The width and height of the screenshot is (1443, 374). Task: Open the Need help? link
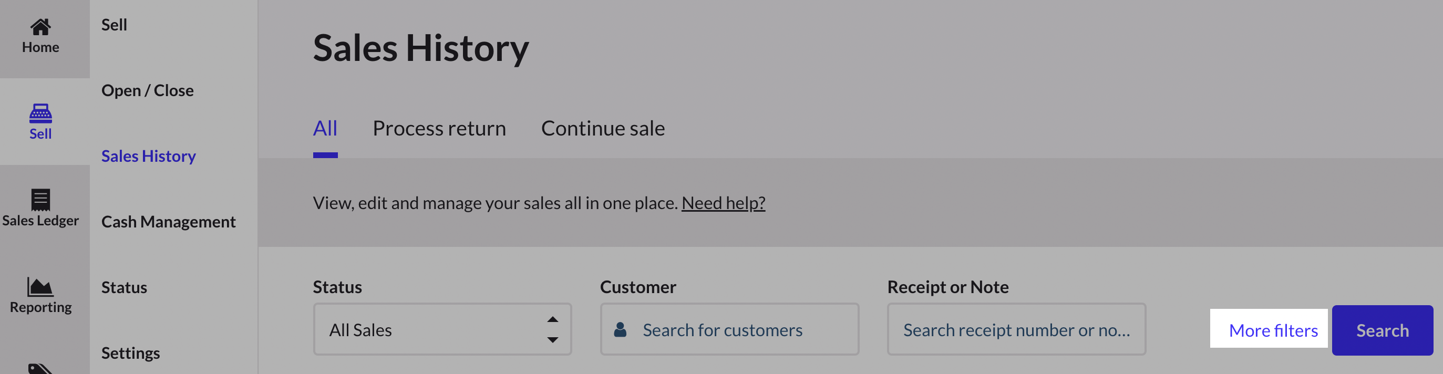point(723,203)
